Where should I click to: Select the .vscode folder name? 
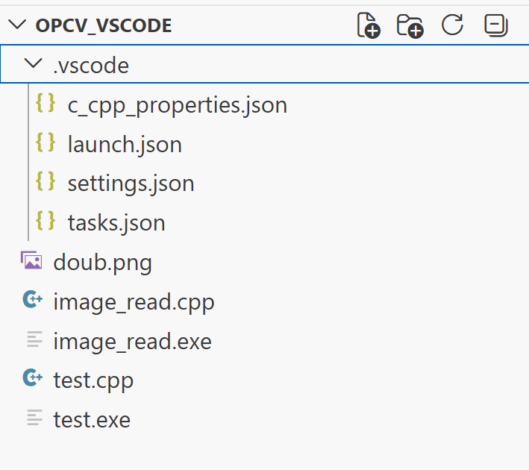click(x=91, y=66)
